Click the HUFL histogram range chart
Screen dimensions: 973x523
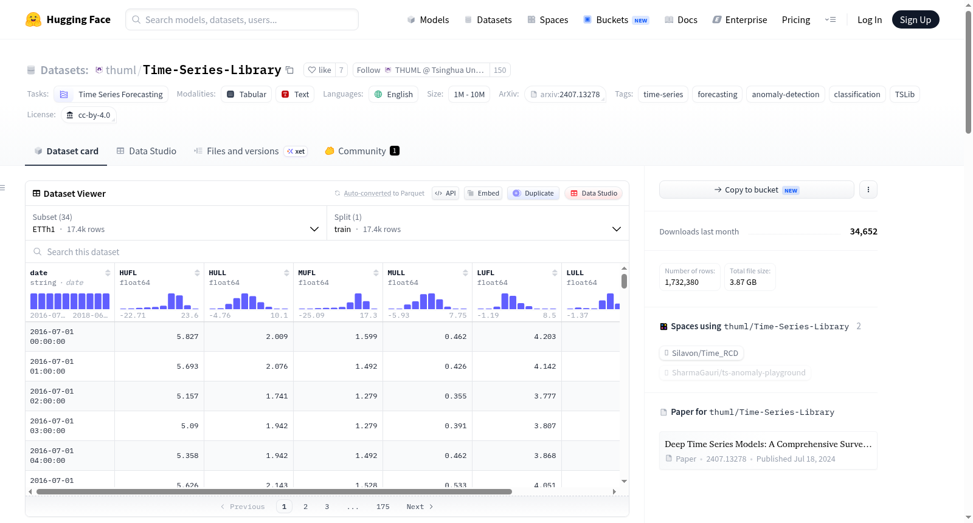[159, 301]
